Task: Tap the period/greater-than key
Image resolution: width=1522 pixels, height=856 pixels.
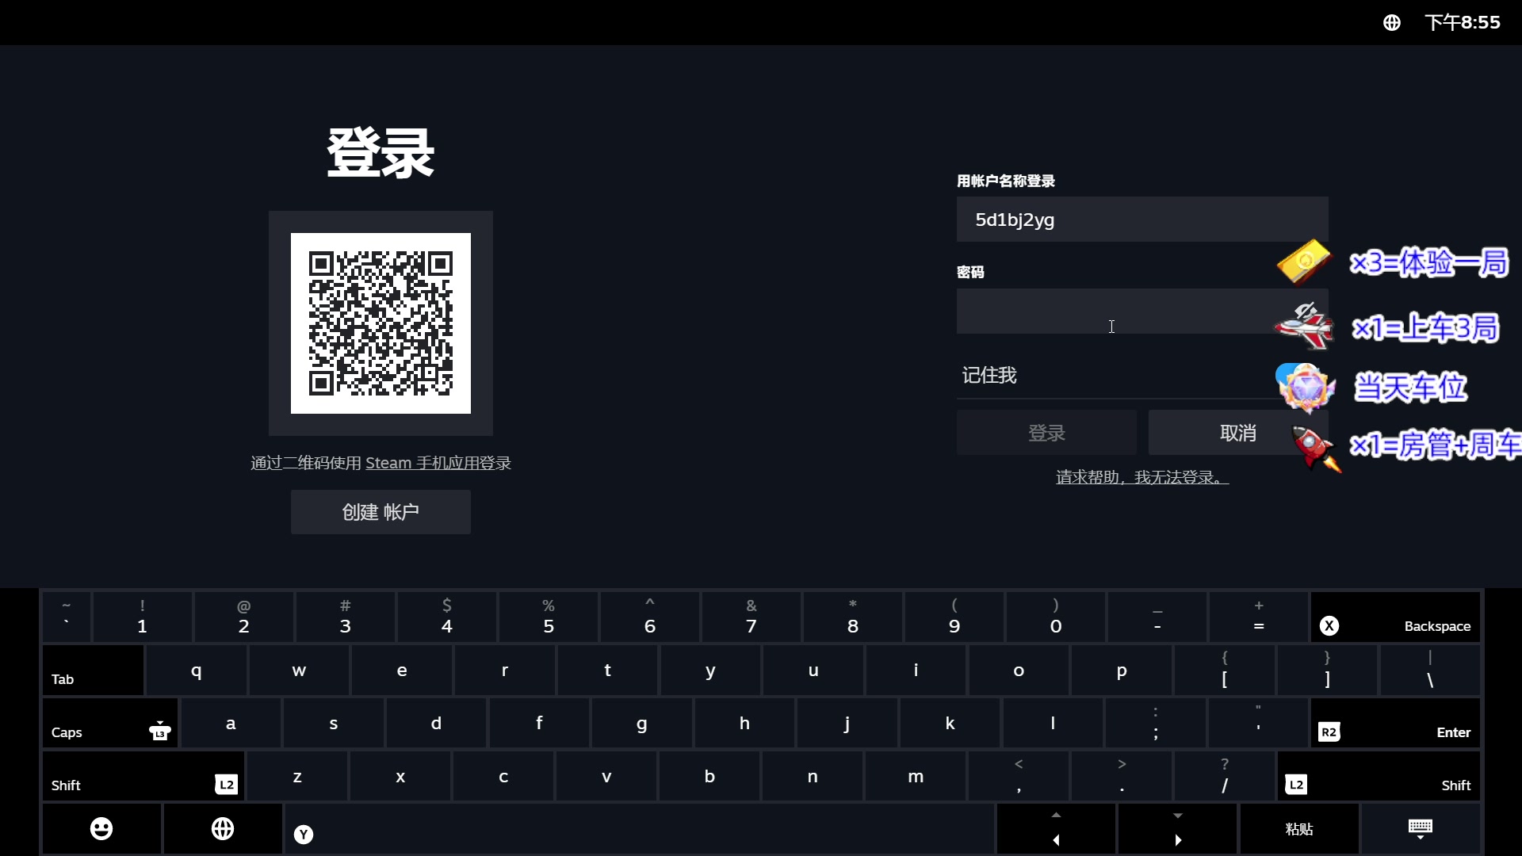Action: click(1122, 777)
